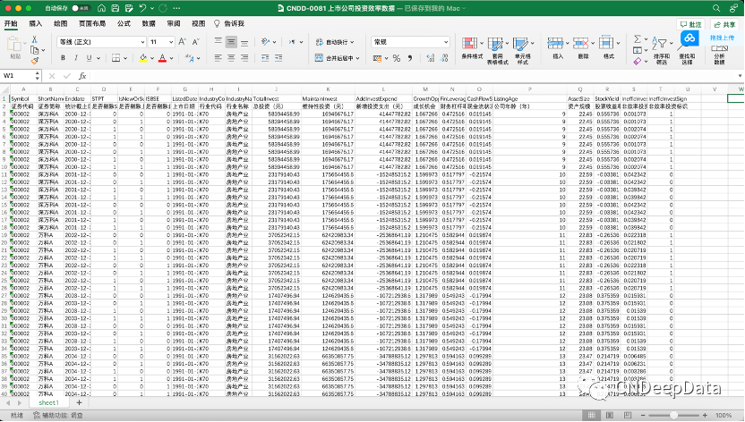Click the Save icon in title bar
Viewport: 745px width, 422px height.
[x=115, y=8]
